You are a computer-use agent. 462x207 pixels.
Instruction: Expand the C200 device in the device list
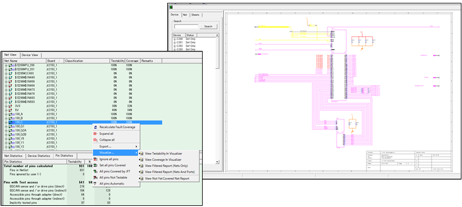coord(175,39)
